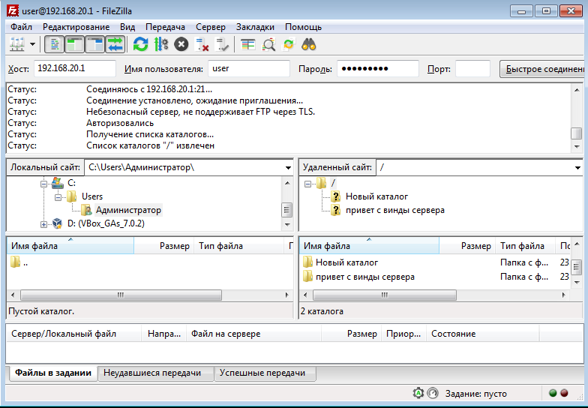Focus the Имя пользователя field

point(249,69)
